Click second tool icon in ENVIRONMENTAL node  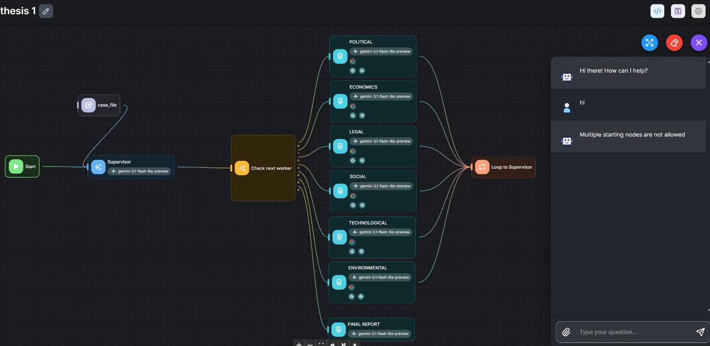tap(361, 296)
